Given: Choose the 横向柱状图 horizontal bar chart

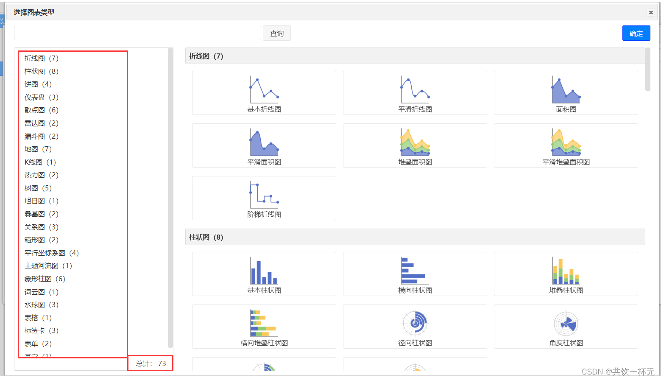Looking at the screenshot, I should pyautogui.click(x=415, y=274).
